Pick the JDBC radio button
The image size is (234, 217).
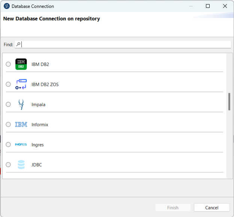click(8, 165)
